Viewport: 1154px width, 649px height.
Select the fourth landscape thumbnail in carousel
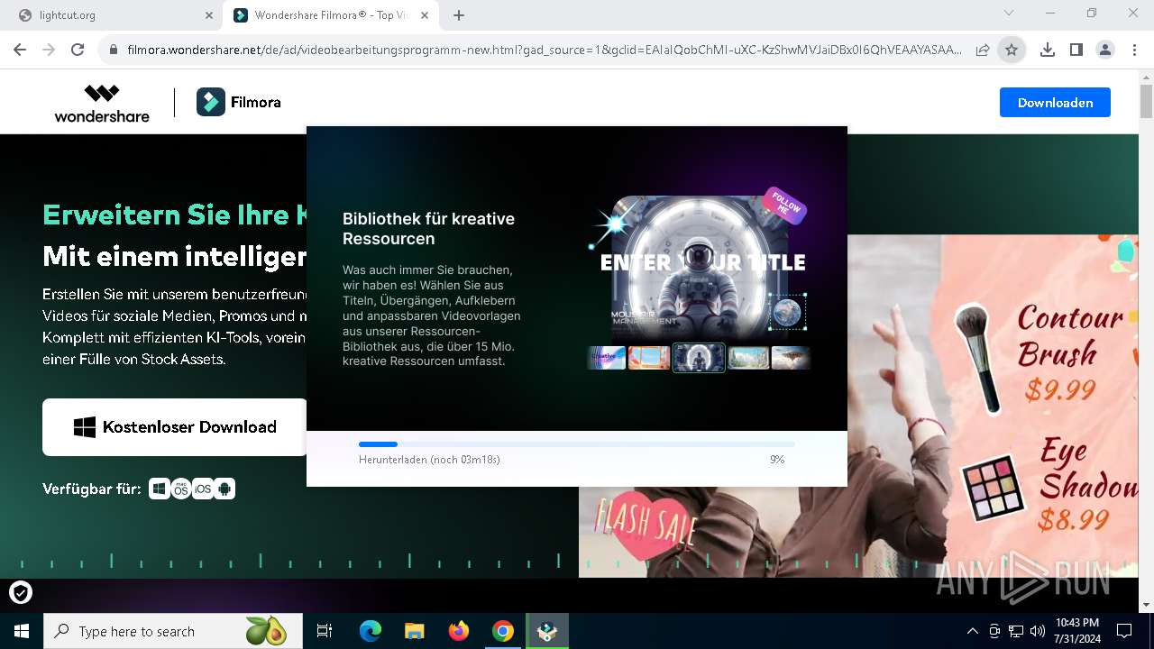(748, 358)
